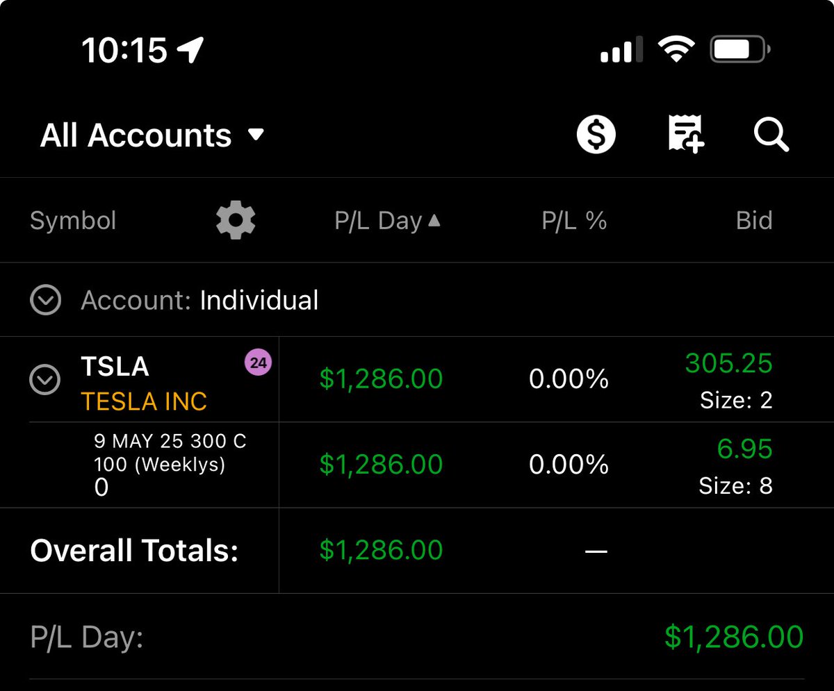The height and width of the screenshot is (691, 834).
Task: Sort by the Symbol column header
Action: tap(73, 221)
